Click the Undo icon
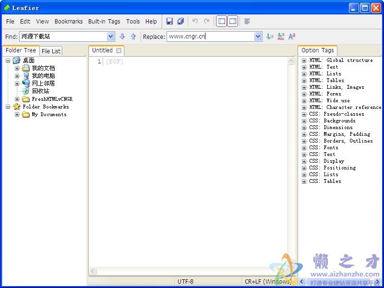This screenshot has width=384, height=288. (195, 21)
